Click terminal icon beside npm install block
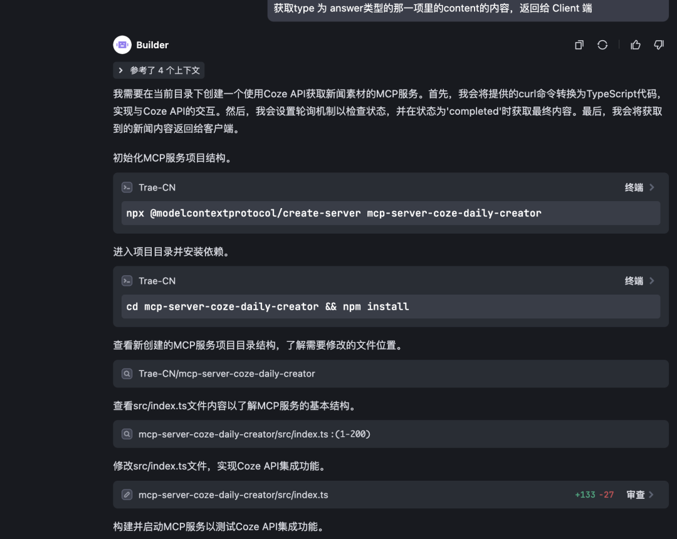The width and height of the screenshot is (677, 539). [127, 281]
